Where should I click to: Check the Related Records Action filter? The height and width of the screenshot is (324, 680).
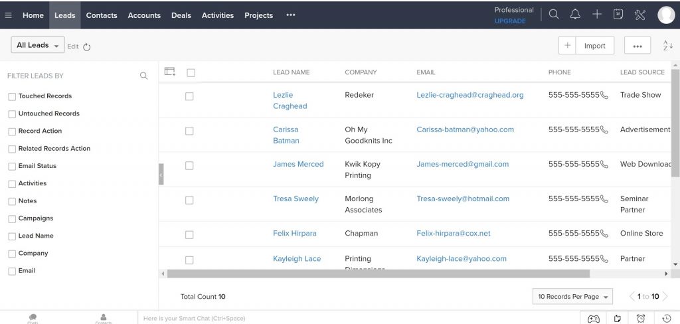(12, 149)
